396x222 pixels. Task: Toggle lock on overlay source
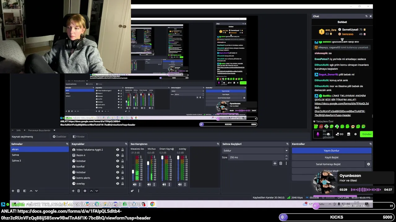tap(123, 183)
